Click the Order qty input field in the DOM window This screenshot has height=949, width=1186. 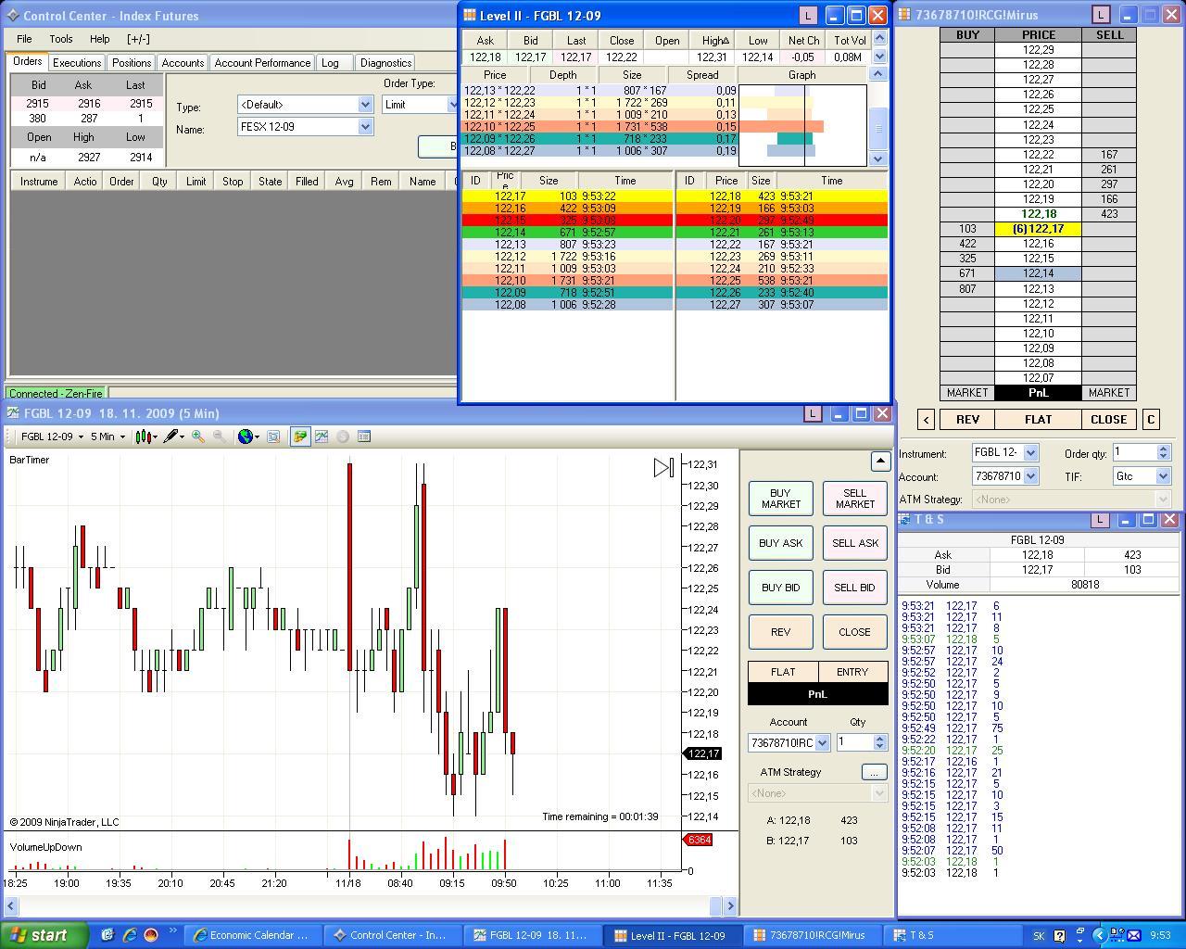1134,453
